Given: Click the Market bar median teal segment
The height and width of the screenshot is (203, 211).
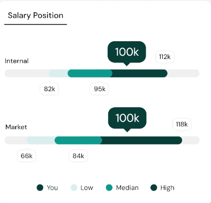Looking at the screenshot, I should [78, 140].
